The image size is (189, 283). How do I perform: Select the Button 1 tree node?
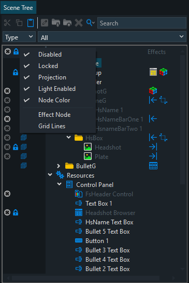[x=97, y=241]
